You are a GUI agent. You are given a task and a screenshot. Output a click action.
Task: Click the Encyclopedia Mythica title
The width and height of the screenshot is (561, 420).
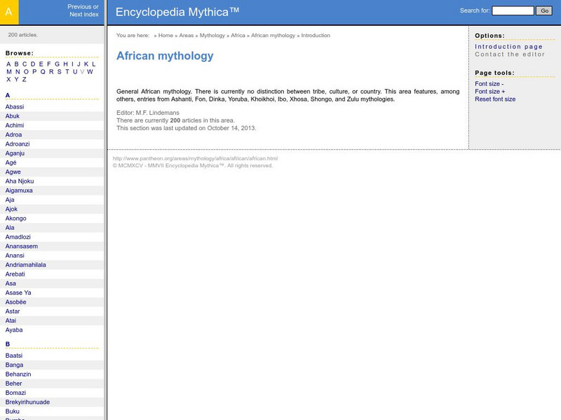click(x=177, y=12)
